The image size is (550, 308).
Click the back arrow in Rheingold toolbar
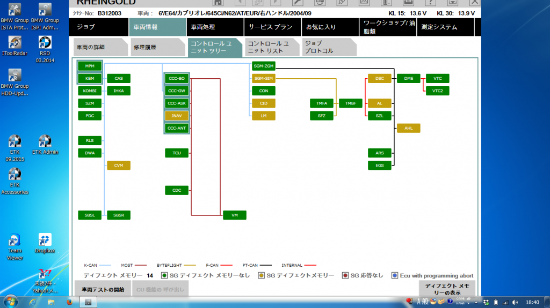click(x=240, y=3)
